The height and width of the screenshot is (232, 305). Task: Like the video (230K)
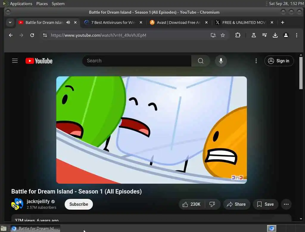coord(192,204)
